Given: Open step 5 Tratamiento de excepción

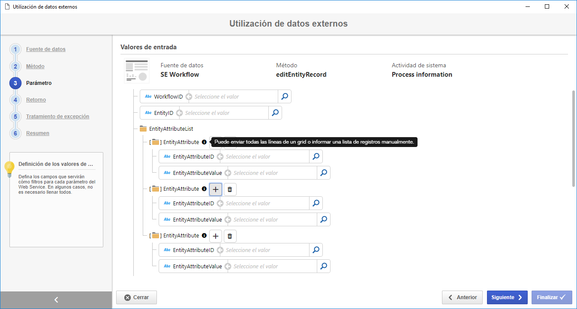Looking at the screenshot, I should [57, 117].
